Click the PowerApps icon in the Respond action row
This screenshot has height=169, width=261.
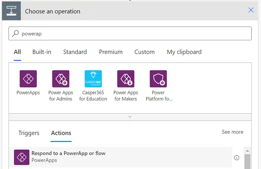22,157
